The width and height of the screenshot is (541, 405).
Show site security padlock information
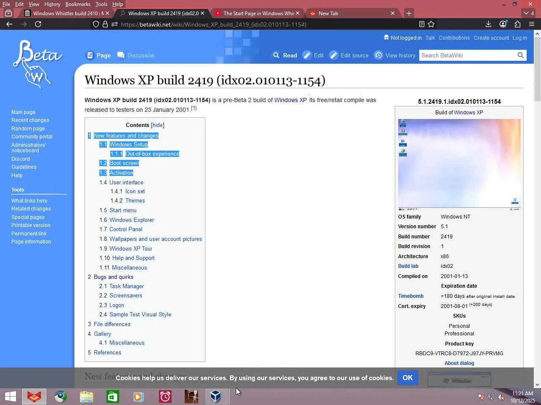tap(105, 24)
